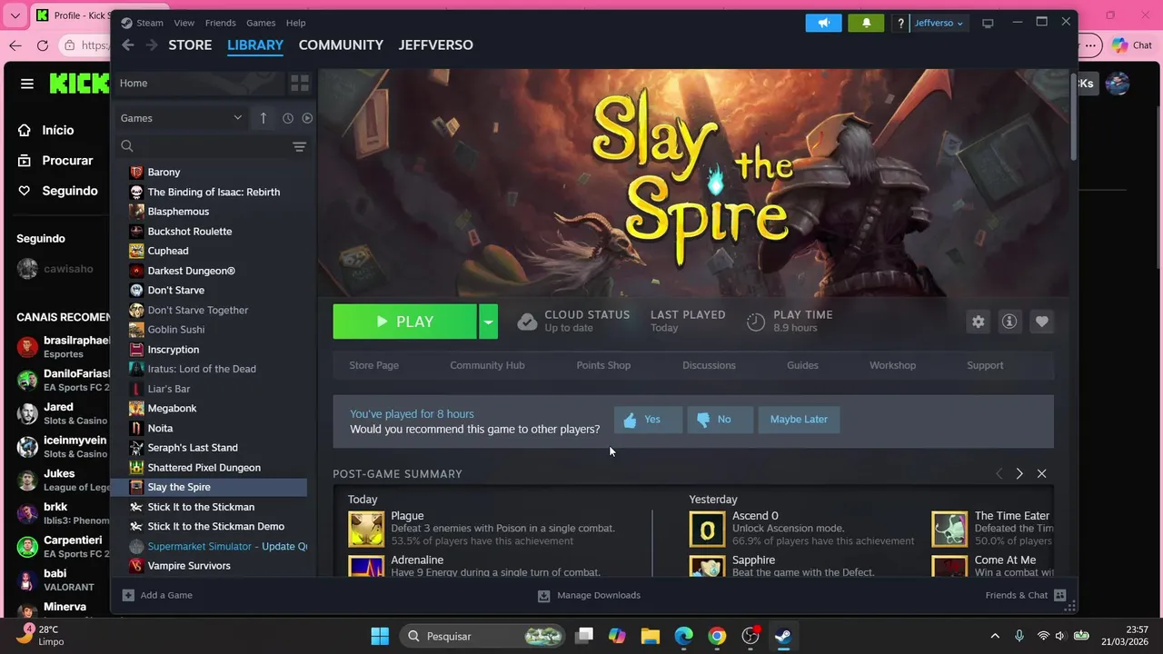Click the taskbar Pesquisar search box
Screen dimensions: 1163x654
483,636
